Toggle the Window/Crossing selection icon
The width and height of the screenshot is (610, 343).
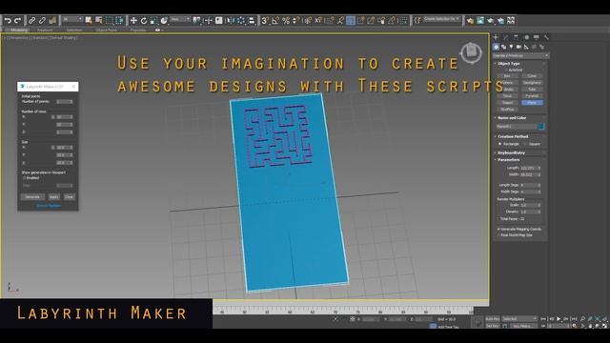point(119,20)
